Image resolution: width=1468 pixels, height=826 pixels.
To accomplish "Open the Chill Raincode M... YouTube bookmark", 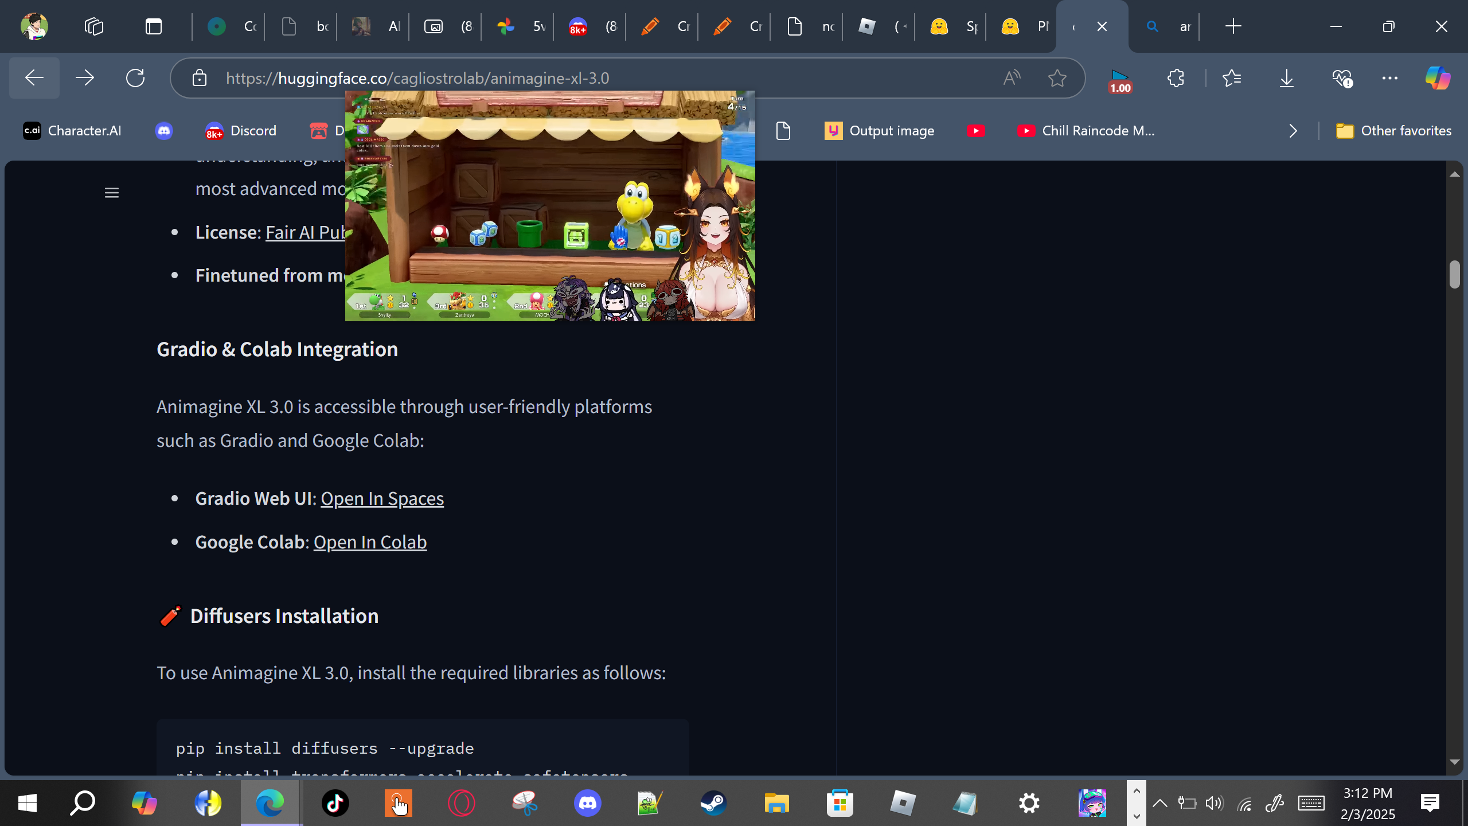I will point(1086,131).
